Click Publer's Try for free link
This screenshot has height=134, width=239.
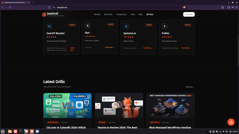click(186, 48)
